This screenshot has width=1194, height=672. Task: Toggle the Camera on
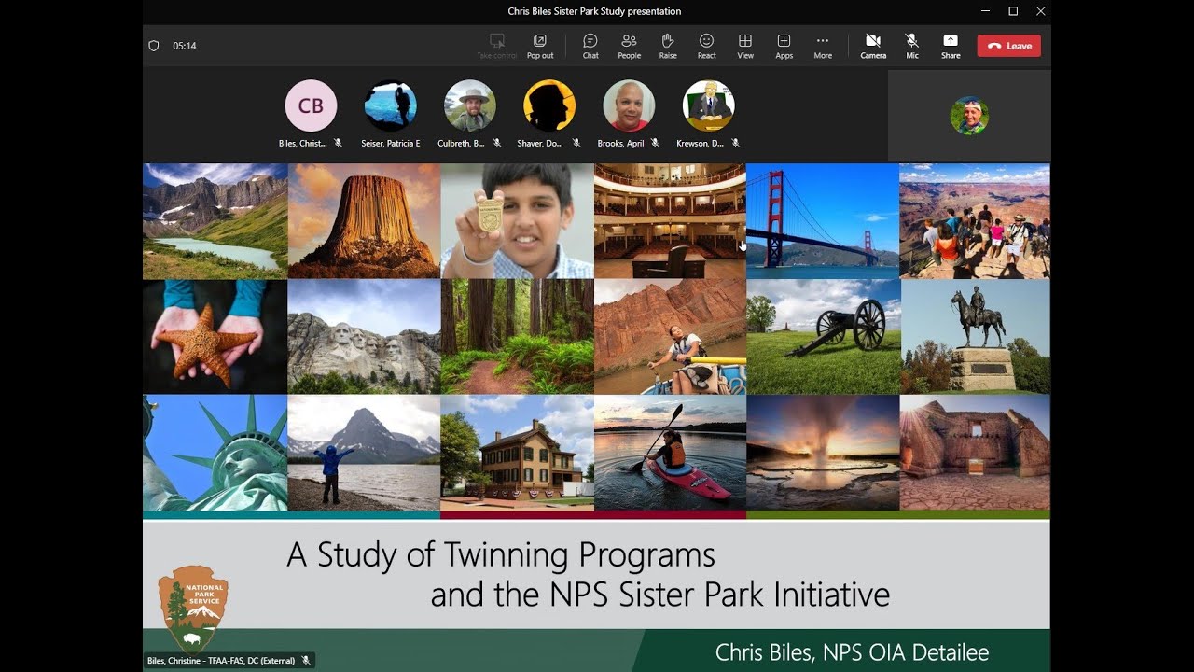click(873, 46)
